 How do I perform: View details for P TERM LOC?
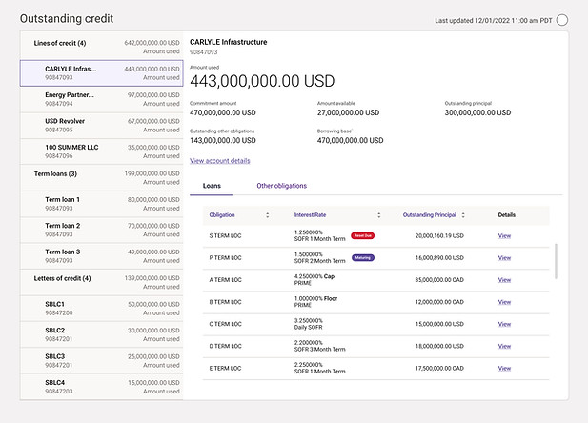pos(504,258)
